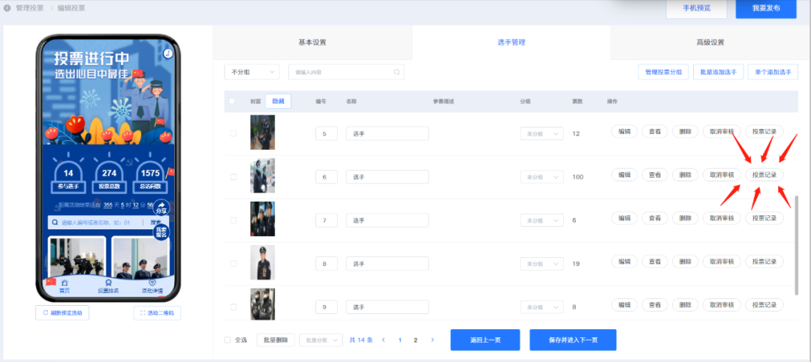The width and height of the screenshot is (811, 362).
Task: Click the 管理投票分组 button
Action: click(x=663, y=72)
